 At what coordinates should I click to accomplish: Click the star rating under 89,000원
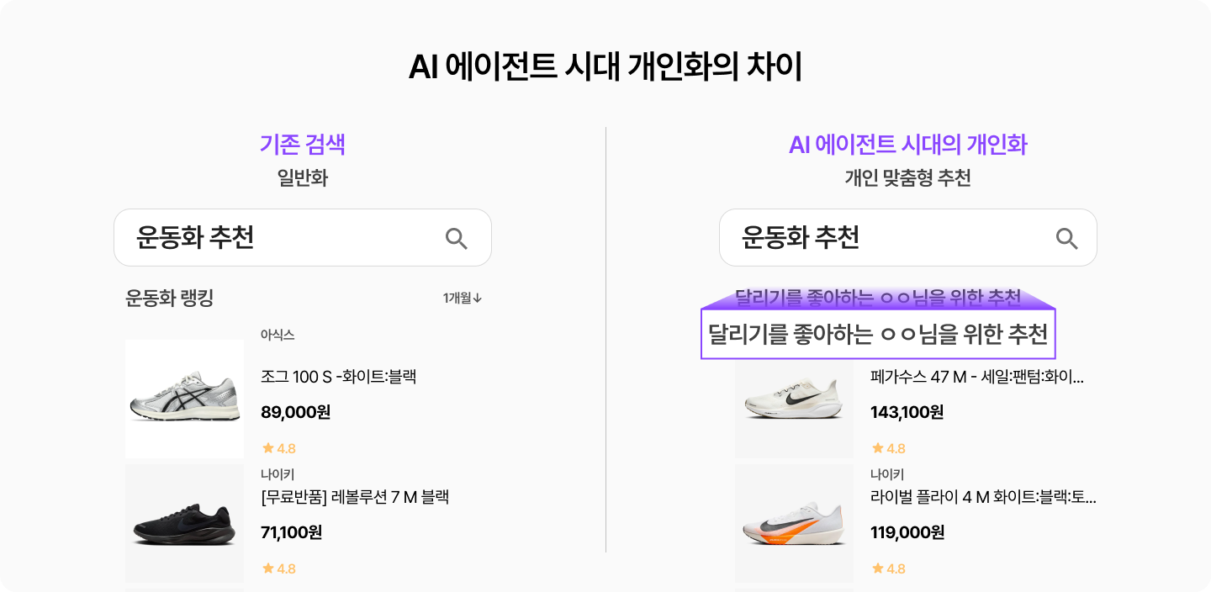click(x=279, y=448)
